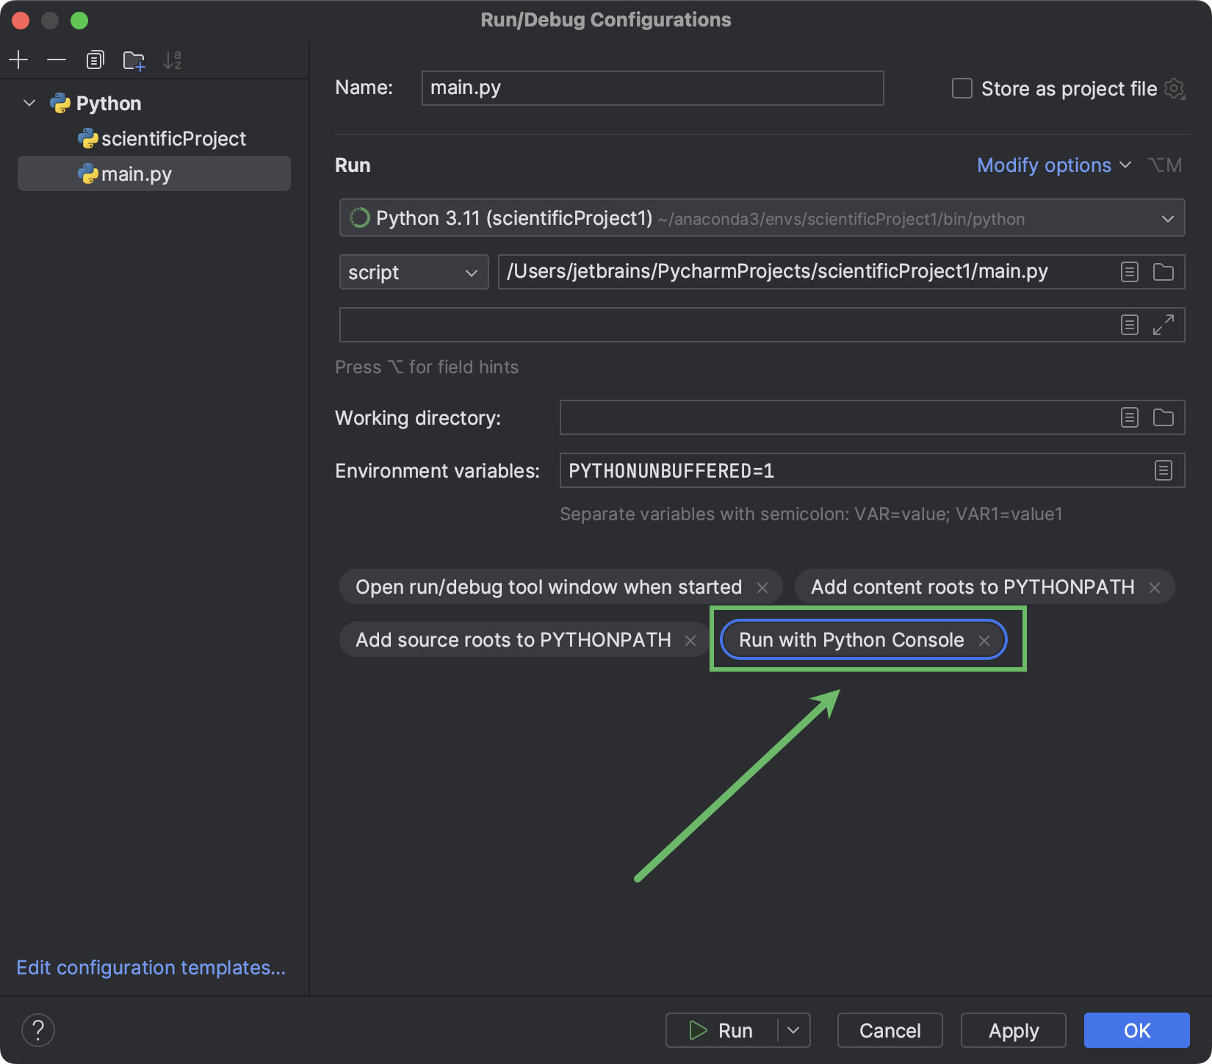The width and height of the screenshot is (1212, 1064).
Task: Copy the main.py configuration
Action: tap(95, 60)
